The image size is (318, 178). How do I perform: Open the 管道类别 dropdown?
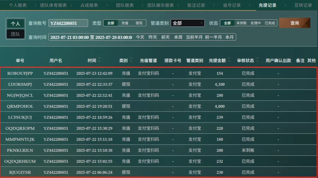coord(188,23)
